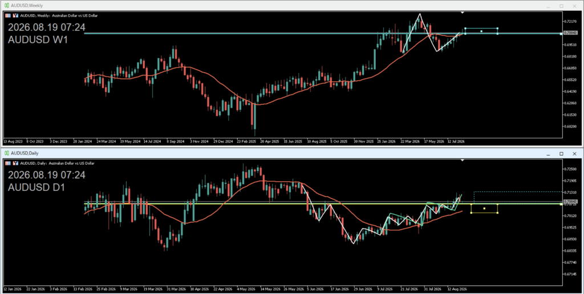This screenshot has width=584, height=294.
Task: Click the '31 Mar 2026' date on Daily axis
Action: coord(176,289)
